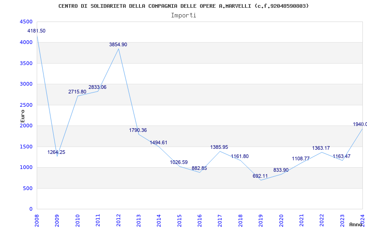Click the 2009 x-axis year label
The height and width of the screenshot is (229, 367).
pyautogui.click(x=57, y=220)
